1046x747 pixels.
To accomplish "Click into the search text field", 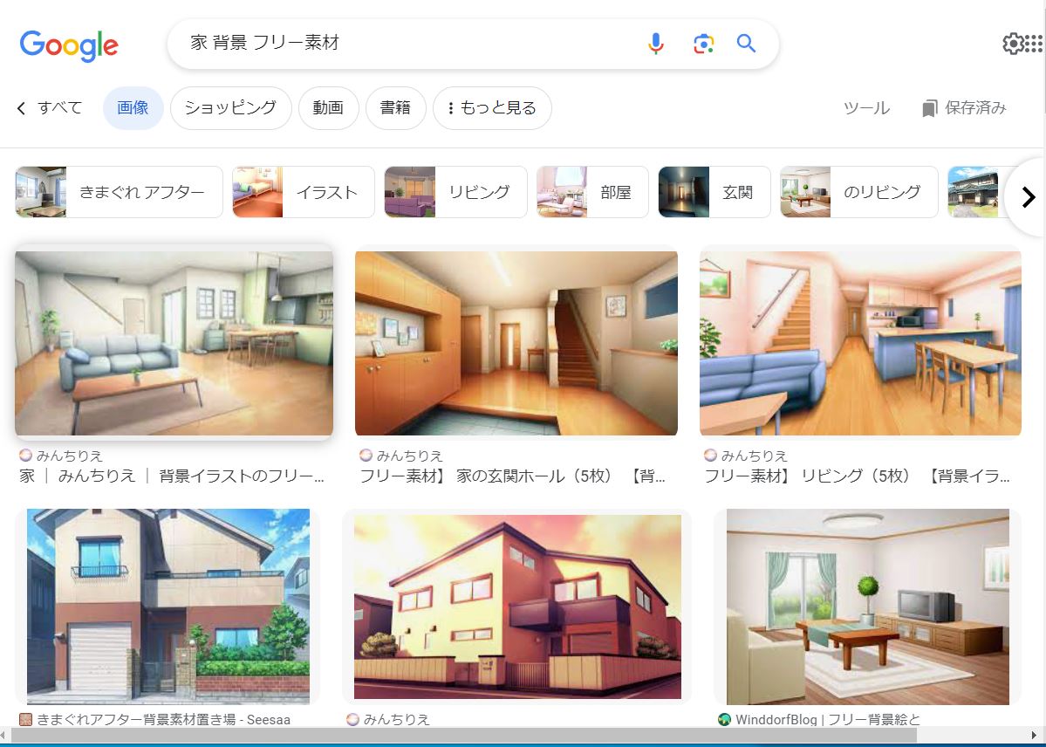I will [x=414, y=44].
